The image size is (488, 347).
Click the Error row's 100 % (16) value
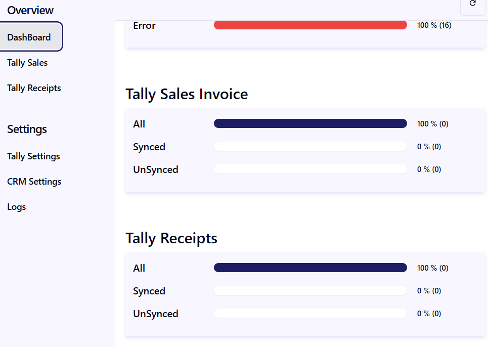pyautogui.click(x=434, y=25)
